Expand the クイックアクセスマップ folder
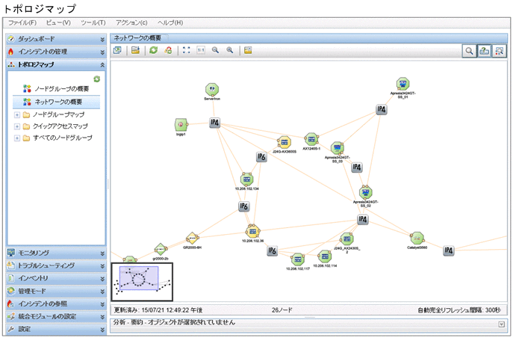The width and height of the screenshot is (513, 338). point(17,126)
